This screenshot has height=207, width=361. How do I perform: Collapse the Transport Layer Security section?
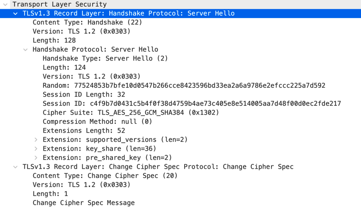click(x=5, y=4)
